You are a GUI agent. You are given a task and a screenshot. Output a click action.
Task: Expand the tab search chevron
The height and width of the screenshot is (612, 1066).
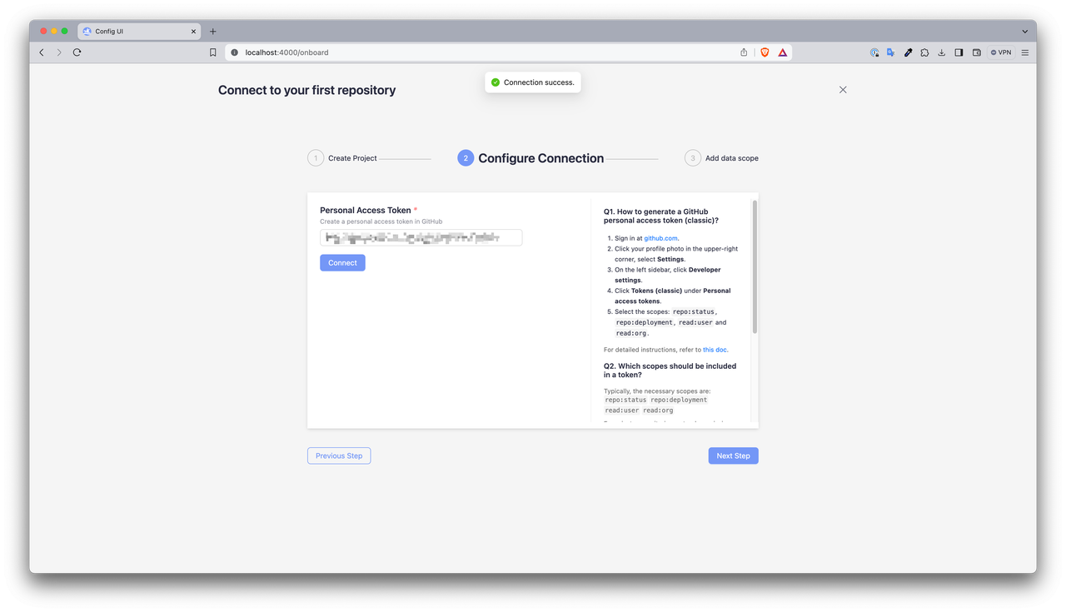point(1025,32)
